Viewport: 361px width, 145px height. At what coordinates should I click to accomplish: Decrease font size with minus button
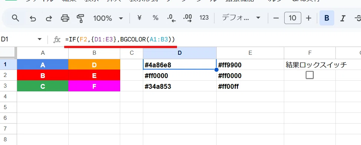276,18
